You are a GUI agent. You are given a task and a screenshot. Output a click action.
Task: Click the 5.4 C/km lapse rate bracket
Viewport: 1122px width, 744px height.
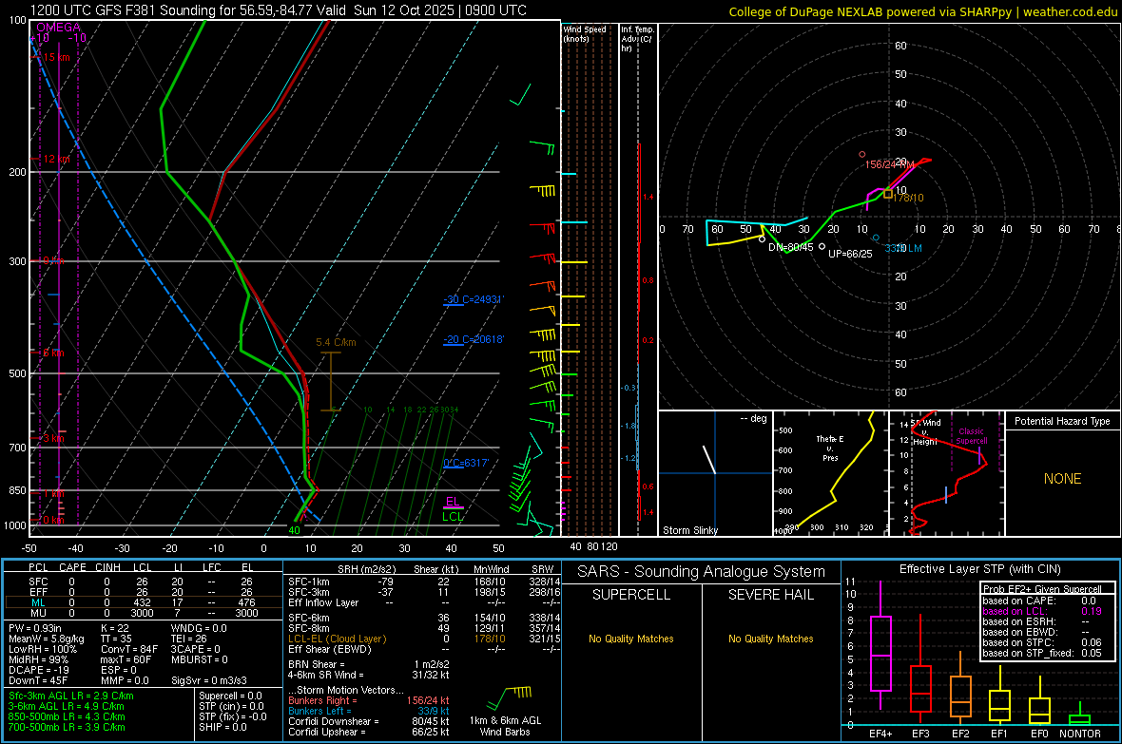coord(331,381)
